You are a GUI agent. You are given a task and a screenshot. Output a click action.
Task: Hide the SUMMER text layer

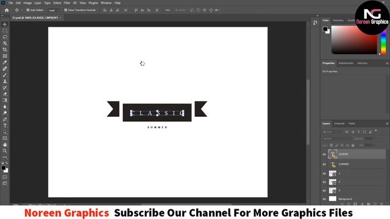[x=324, y=164]
